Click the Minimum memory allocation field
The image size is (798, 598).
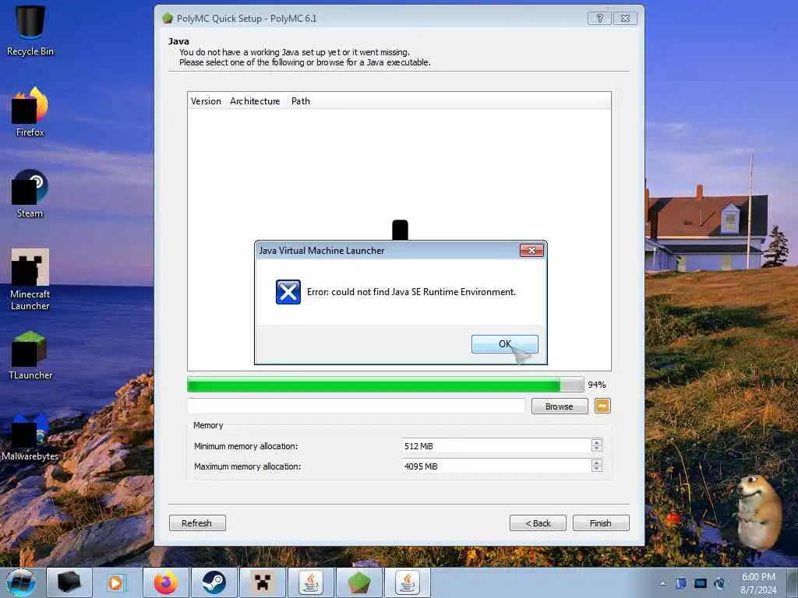click(x=496, y=446)
